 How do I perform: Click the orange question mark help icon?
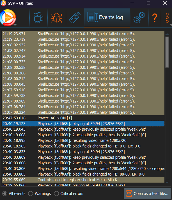coord(154,18)
